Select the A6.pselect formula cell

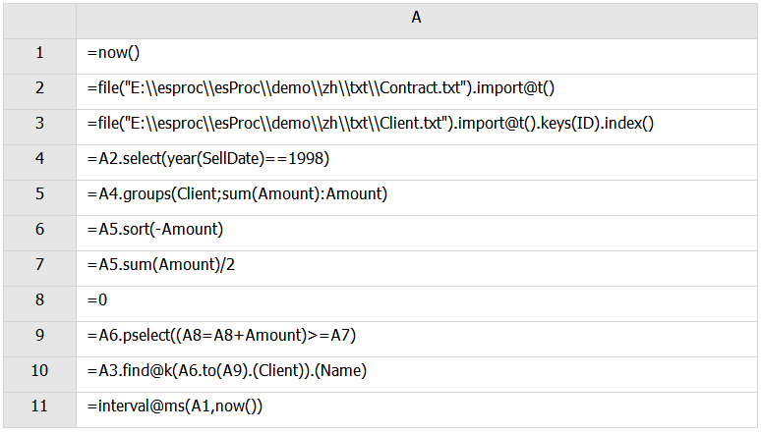(417, 340)
